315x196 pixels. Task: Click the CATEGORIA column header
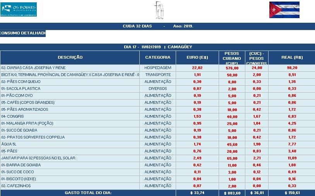click(x=157, y=57)
